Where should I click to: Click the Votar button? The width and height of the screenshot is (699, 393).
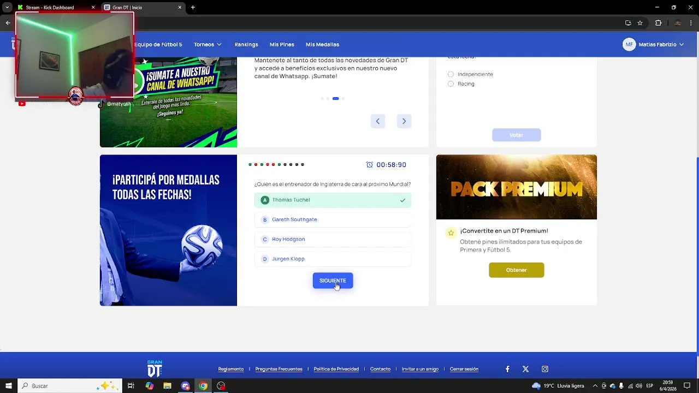coord(516,135)
